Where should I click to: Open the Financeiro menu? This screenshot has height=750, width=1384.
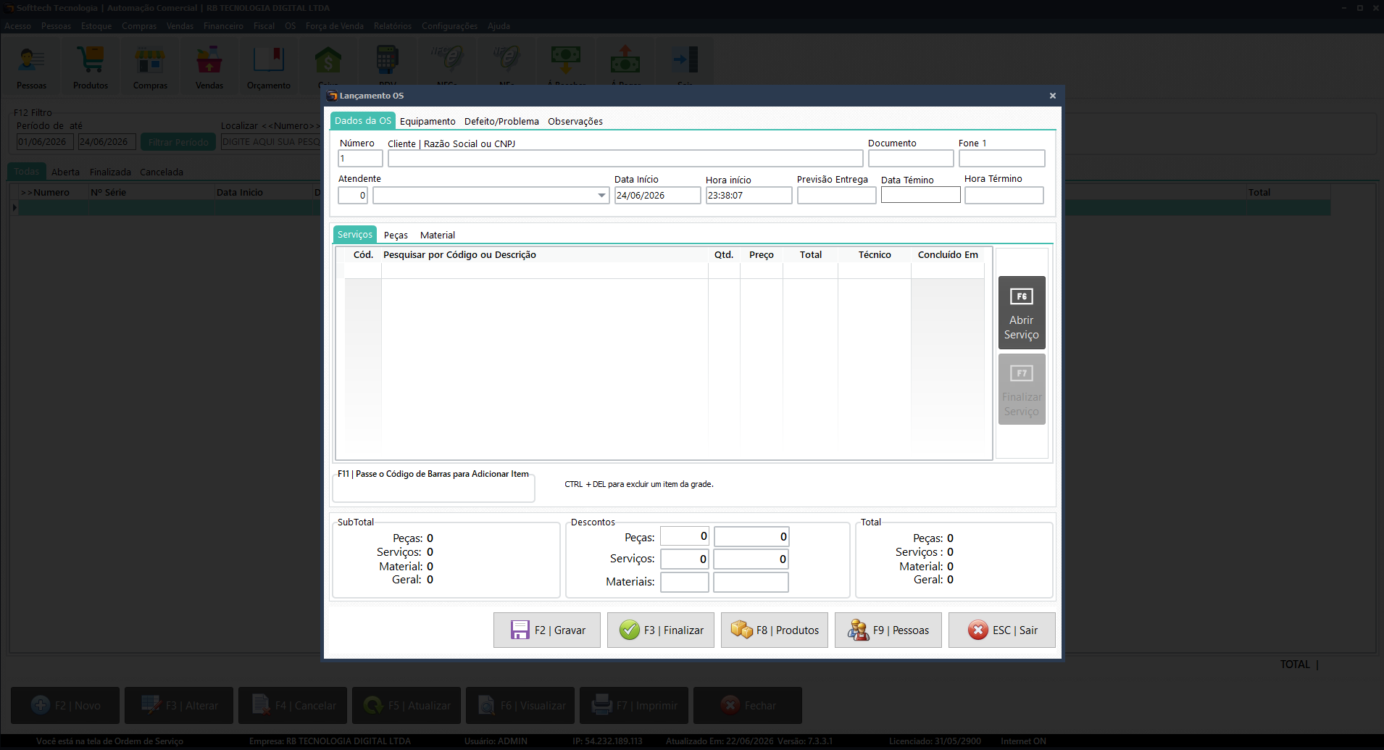click(x=223, y=26)
